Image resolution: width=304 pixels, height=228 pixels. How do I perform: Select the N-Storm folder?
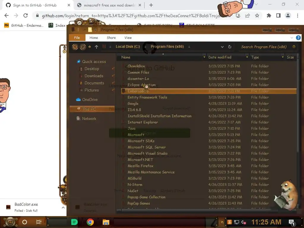135,185
